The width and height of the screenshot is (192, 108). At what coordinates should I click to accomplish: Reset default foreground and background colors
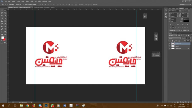tap(2, 40)
